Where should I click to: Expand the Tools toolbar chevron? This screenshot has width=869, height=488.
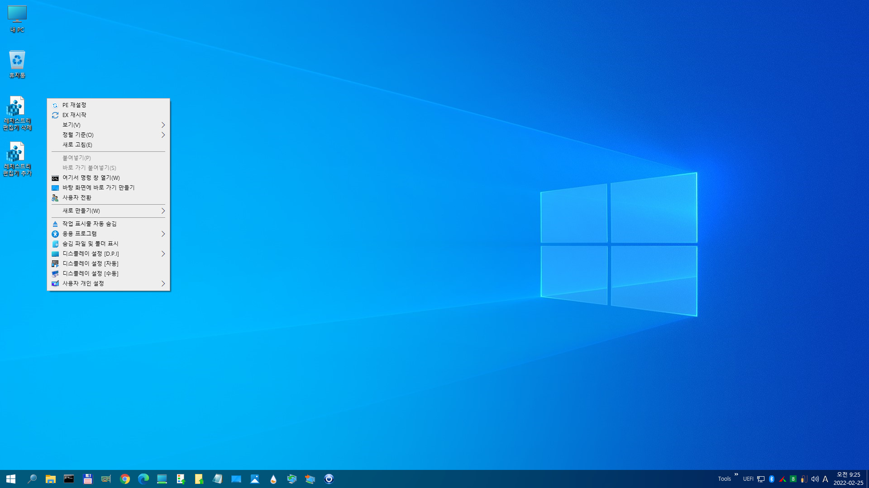tap(736, 474)
